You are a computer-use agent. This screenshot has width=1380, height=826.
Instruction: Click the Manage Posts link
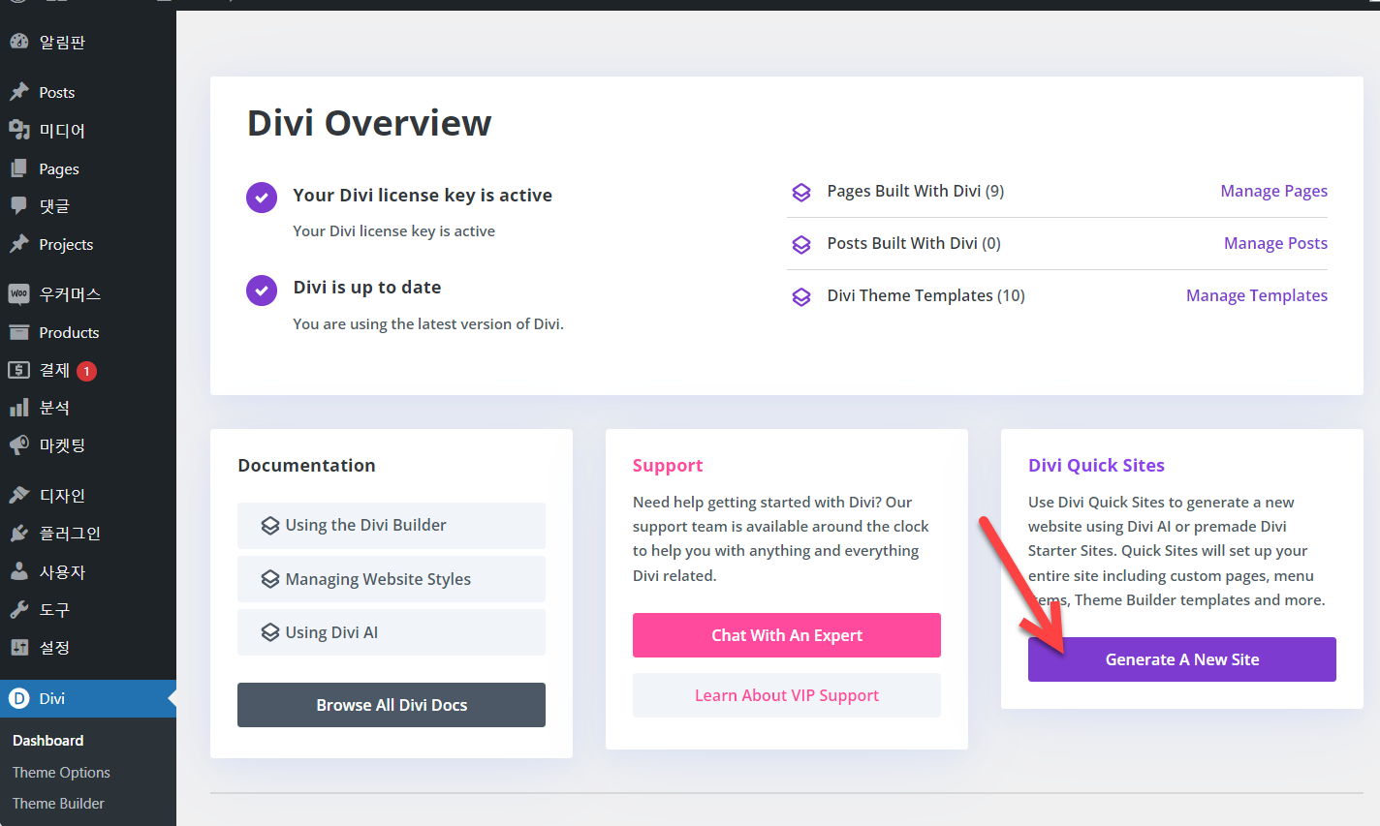coord(1276,243)
